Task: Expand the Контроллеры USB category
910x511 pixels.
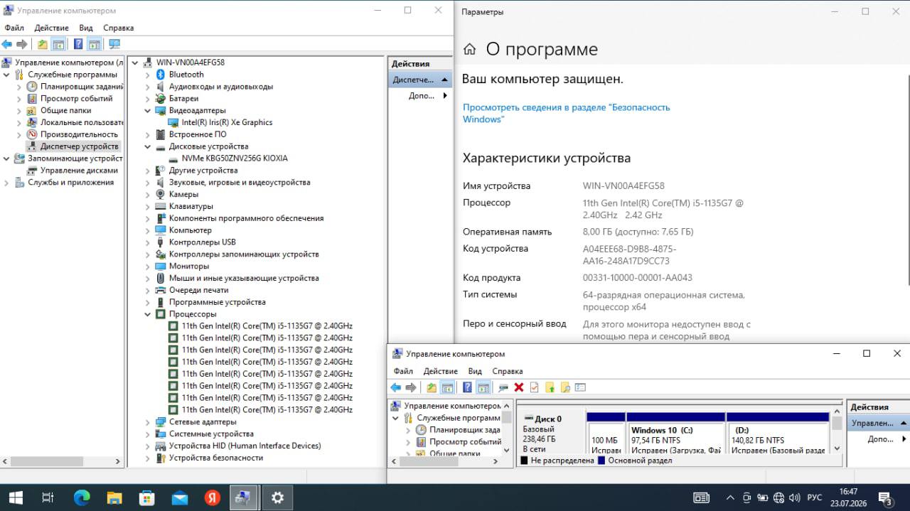Action: click(x=148, y=242)
